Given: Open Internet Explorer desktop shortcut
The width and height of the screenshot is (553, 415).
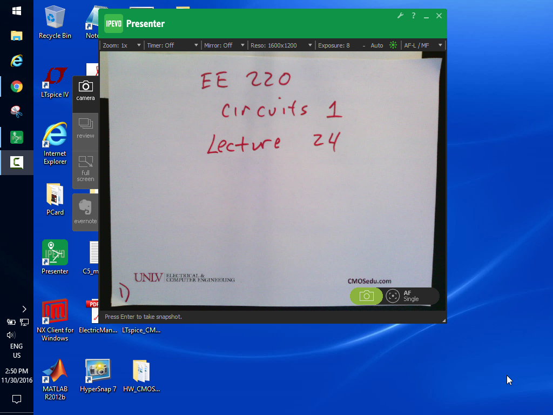Looking at the screenshot, I should [x=55, y=143].
